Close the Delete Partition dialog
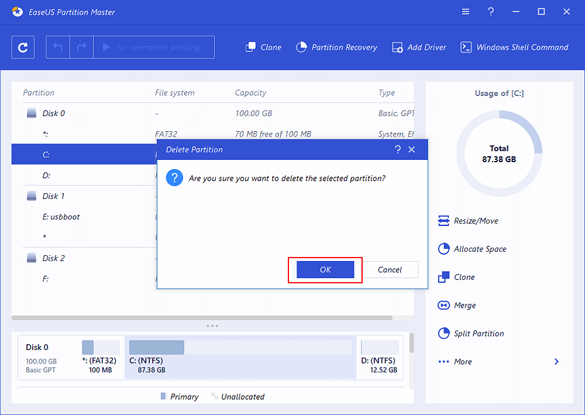 coord(412,149)
